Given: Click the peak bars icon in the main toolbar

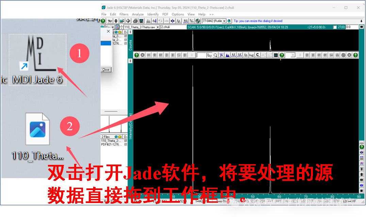Looking at the screenshot, I should 148,21.
